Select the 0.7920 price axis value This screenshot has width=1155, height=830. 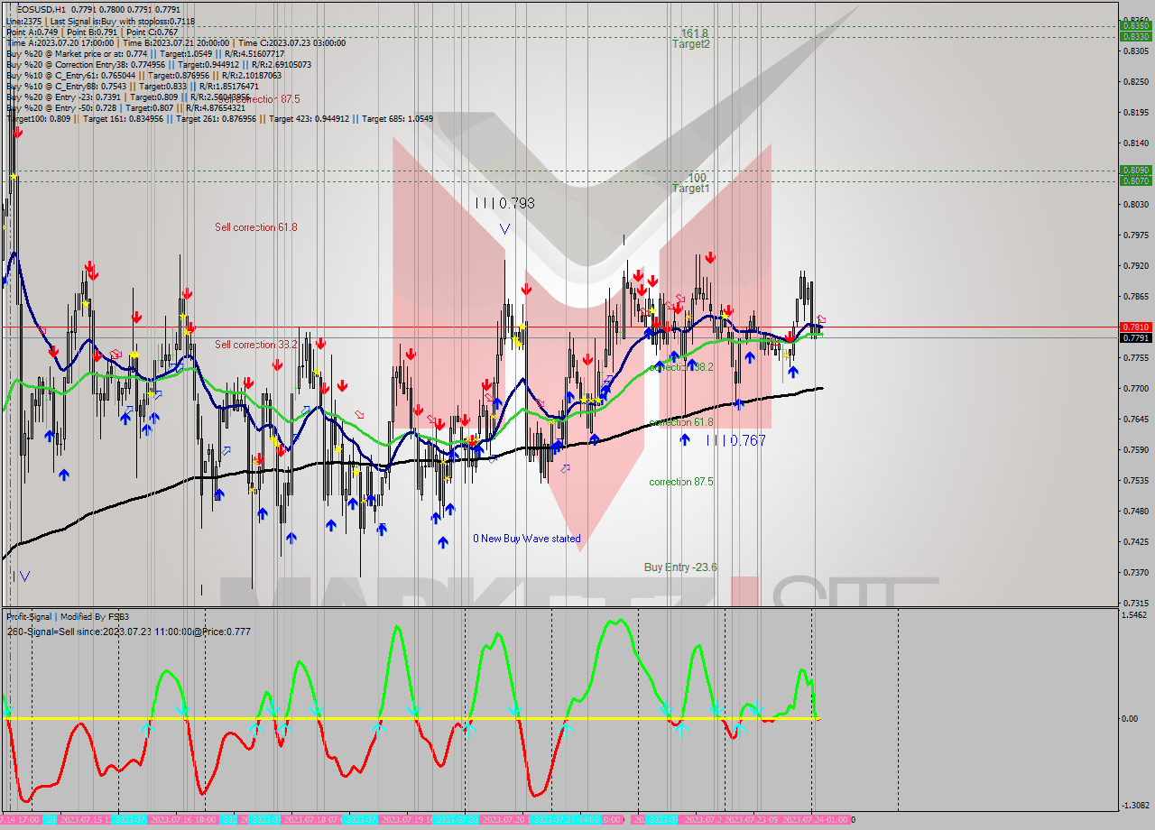tap(1135, 265)
